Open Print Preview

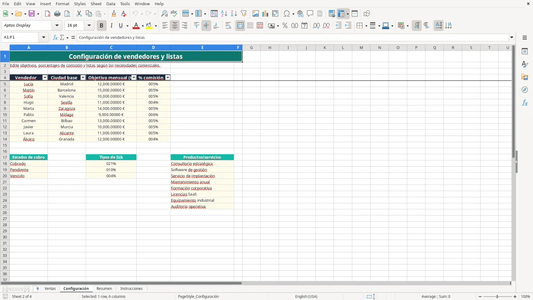tap(67, 14)
